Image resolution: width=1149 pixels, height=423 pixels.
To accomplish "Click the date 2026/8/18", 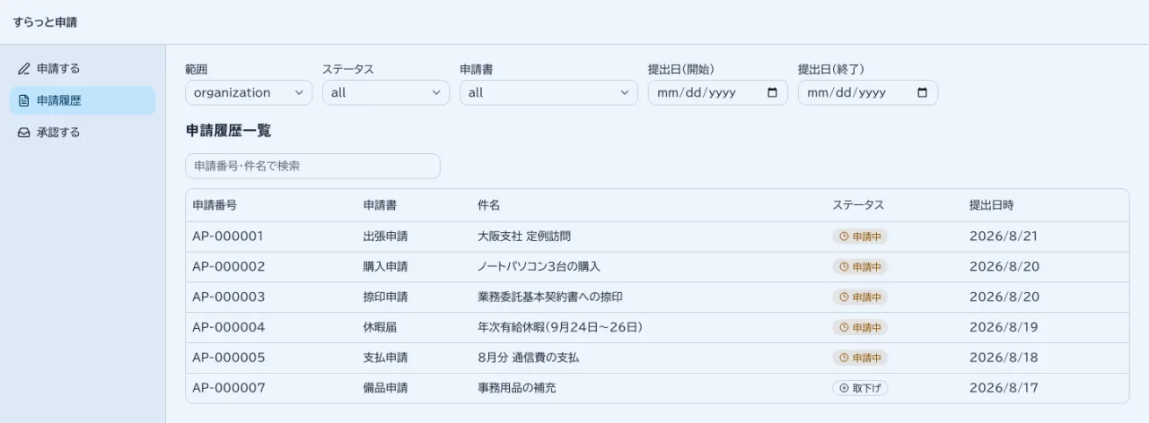I will (x=1004, y=358).
